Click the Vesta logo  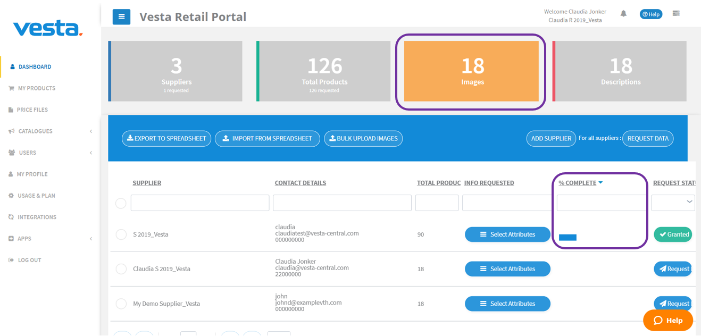point(48,29)
